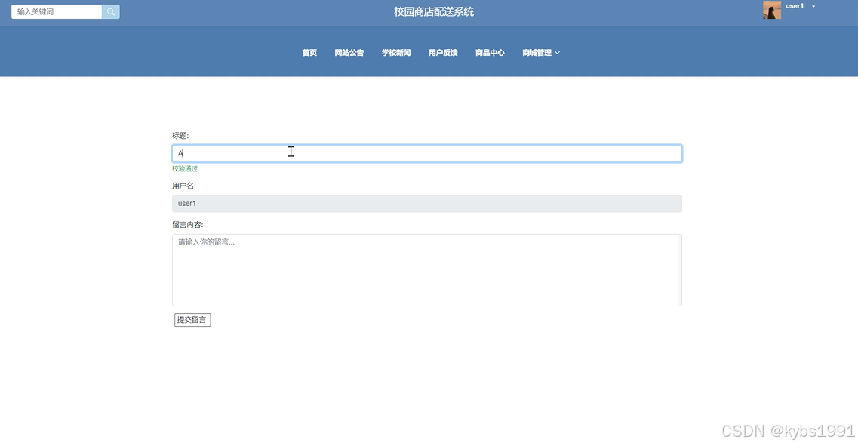858x446 pixels.
Task: Go to 首页 in navigation
Action: pyautogui.click(x=309, y=53)
